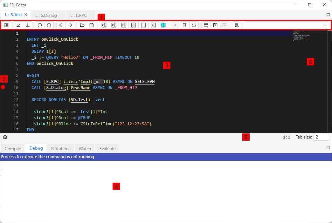332x223 pixels.
Task: Click the home icon in status bar
Action: coord(5,137)
